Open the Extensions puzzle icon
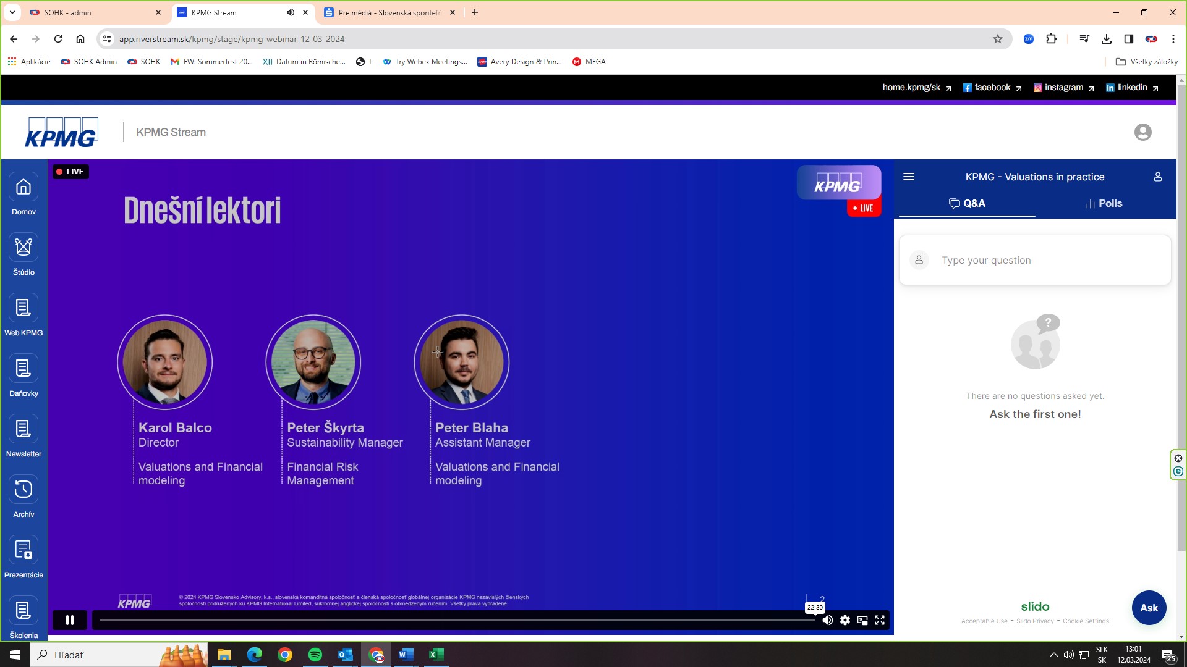This screenshot has height=667, width=1187. click(1051, 39)
